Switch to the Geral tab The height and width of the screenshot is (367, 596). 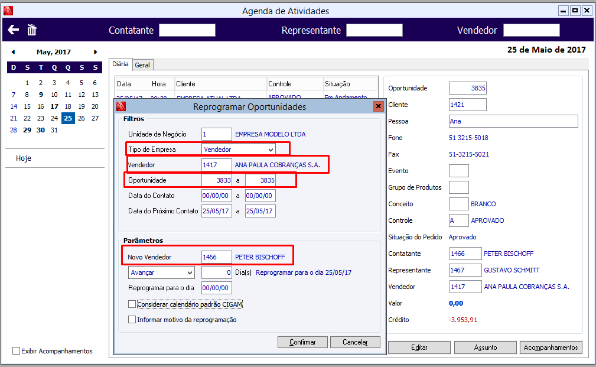click(x=142, y=65)
